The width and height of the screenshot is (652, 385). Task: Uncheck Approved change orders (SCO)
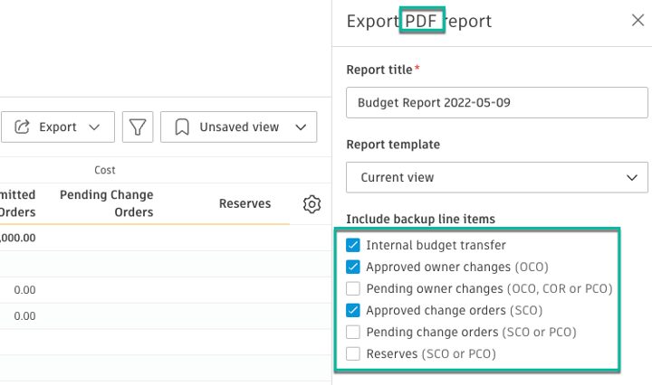click(x=353, y=310)
